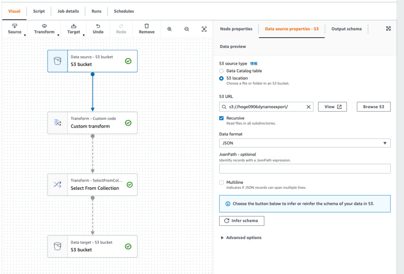404x274 pixels.
Task: Click the View button for S3 URL
Action: pyautogui.click(x=332, y=107)
